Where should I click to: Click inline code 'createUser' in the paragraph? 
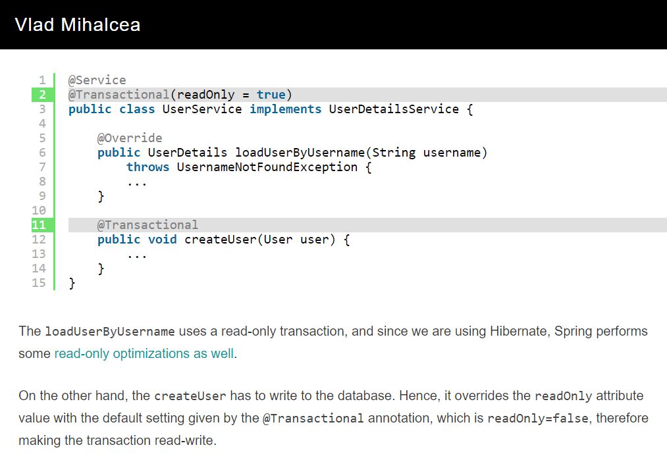click(x=190, y=396)
